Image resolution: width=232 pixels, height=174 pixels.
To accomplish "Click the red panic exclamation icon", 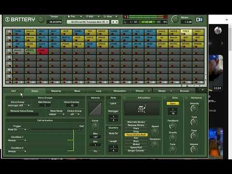I will click(x=126, y=17).
